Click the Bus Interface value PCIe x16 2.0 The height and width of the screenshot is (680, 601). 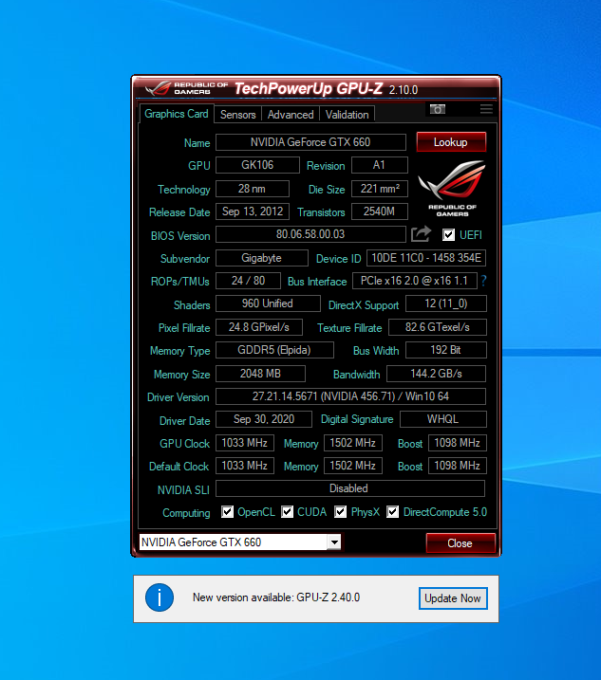415,281
